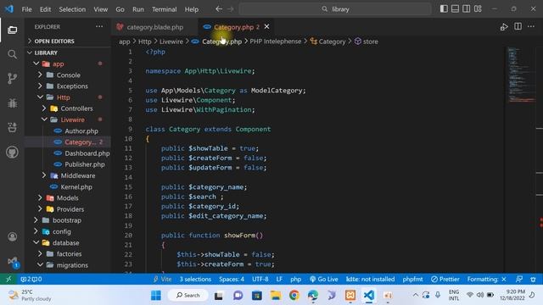Toggle the secondary side bar
This screenshot has height=305, width=543.
point(467,9)
